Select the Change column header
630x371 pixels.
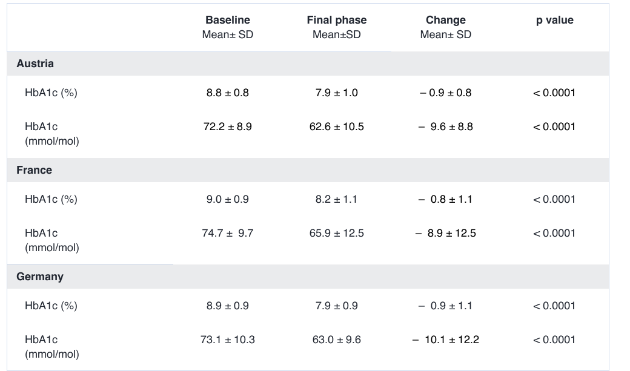pyautogui.click(x=445, y=21)
